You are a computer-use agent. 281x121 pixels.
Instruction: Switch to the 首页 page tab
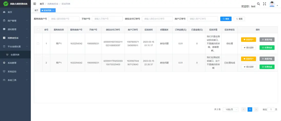[x=36, y=10]
